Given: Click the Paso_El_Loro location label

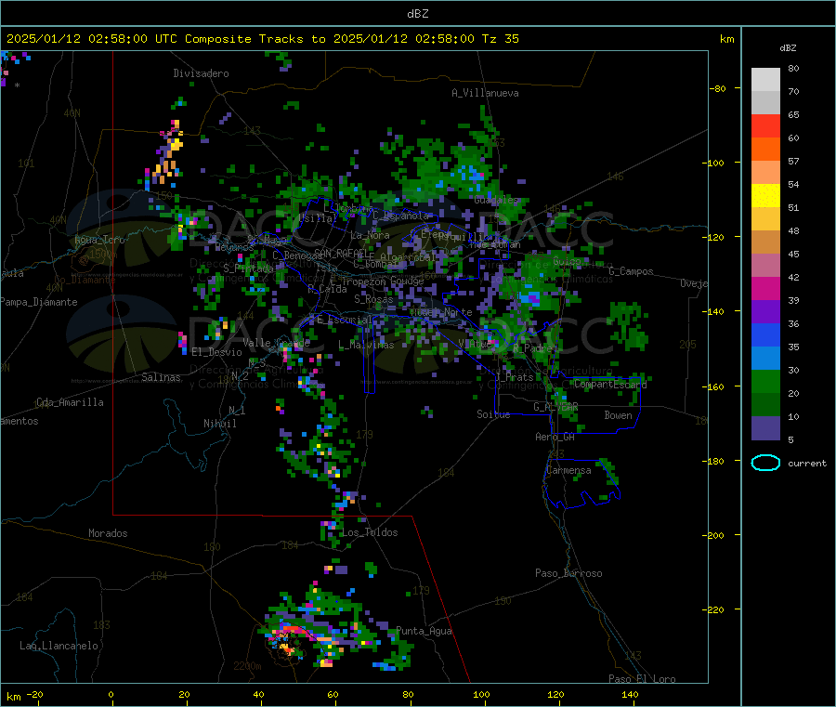Looking at the screenshot, I should (642, 679).
